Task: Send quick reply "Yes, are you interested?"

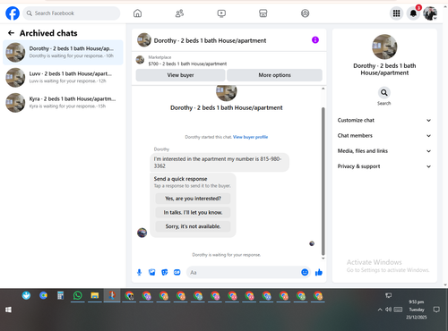Action: click(x=193, y=199)
